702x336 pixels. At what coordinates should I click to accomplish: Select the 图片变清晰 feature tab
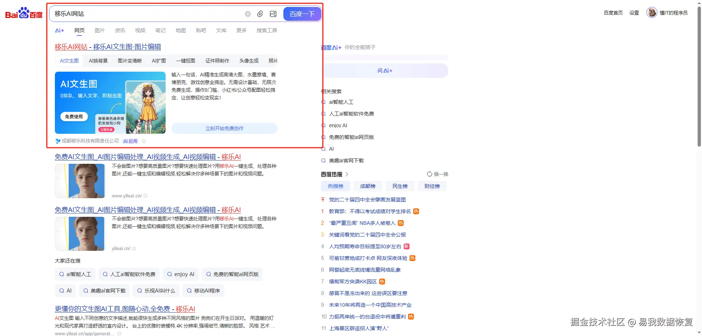click(130, 61)
